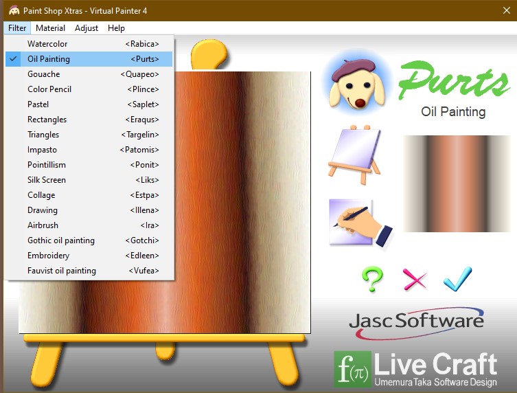This screenshot has height=393, width=517.
Task: Close the Virtual Painter 4 window
Action: pyautogui.click(x=507, y=10)
